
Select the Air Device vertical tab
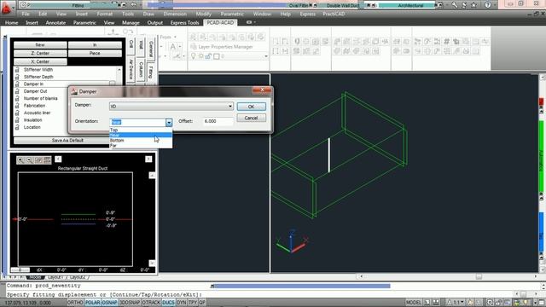(131, 68)
